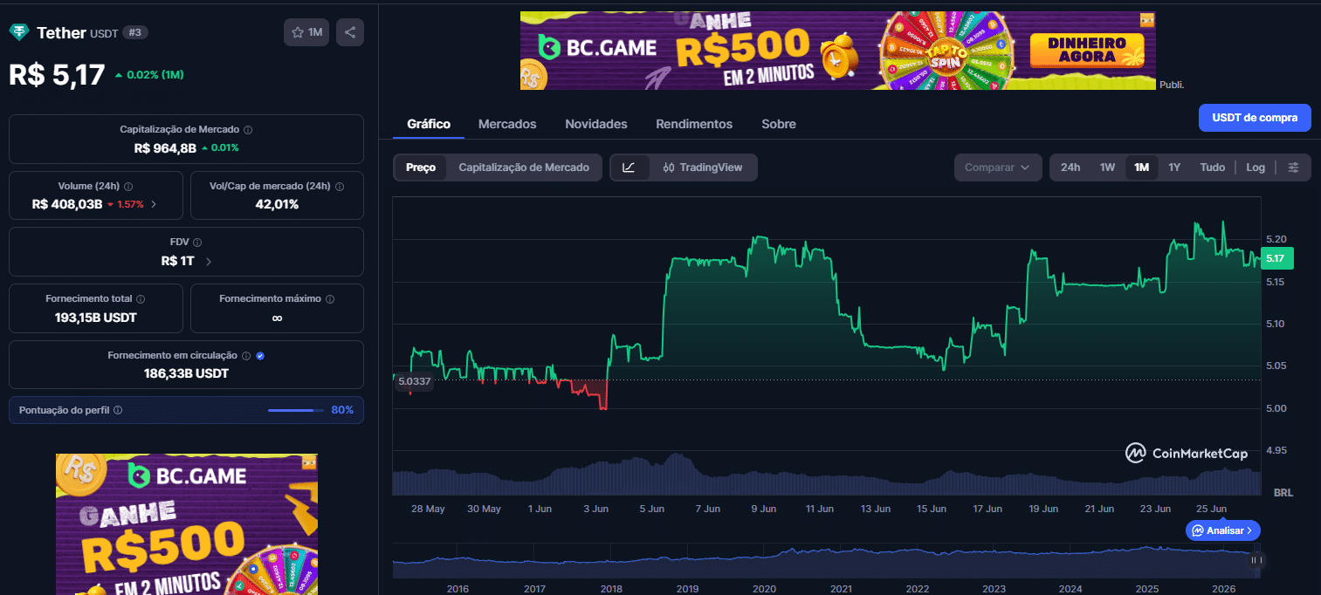This screenshot has height=595, width=1321.
Task: Click the 193,15B USDT total supply value
Action: pos(96,318)
